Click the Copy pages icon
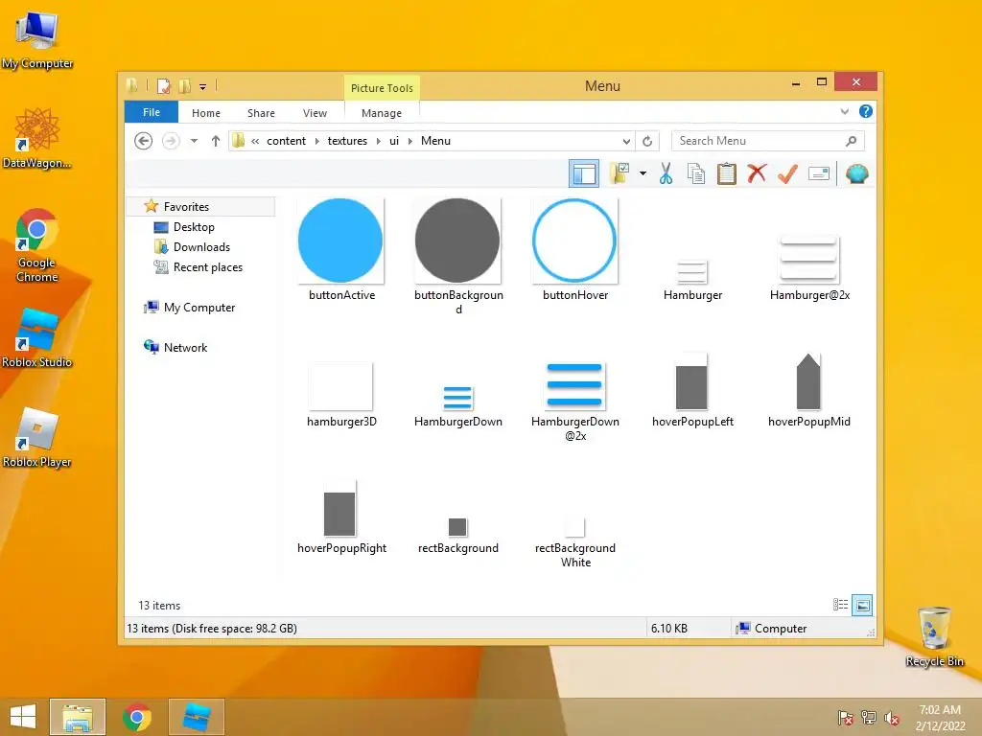982x736 pixels. pyautogui.click(x=696, y=173)
